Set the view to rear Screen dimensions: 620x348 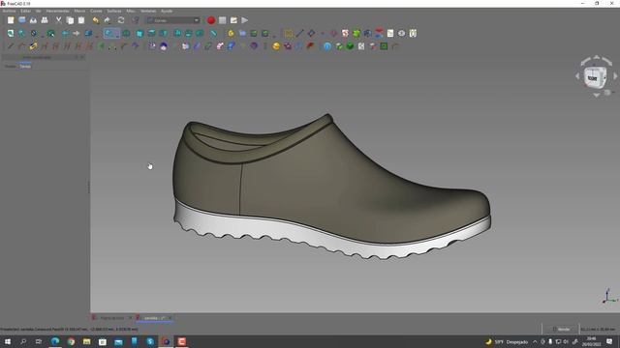177,34
